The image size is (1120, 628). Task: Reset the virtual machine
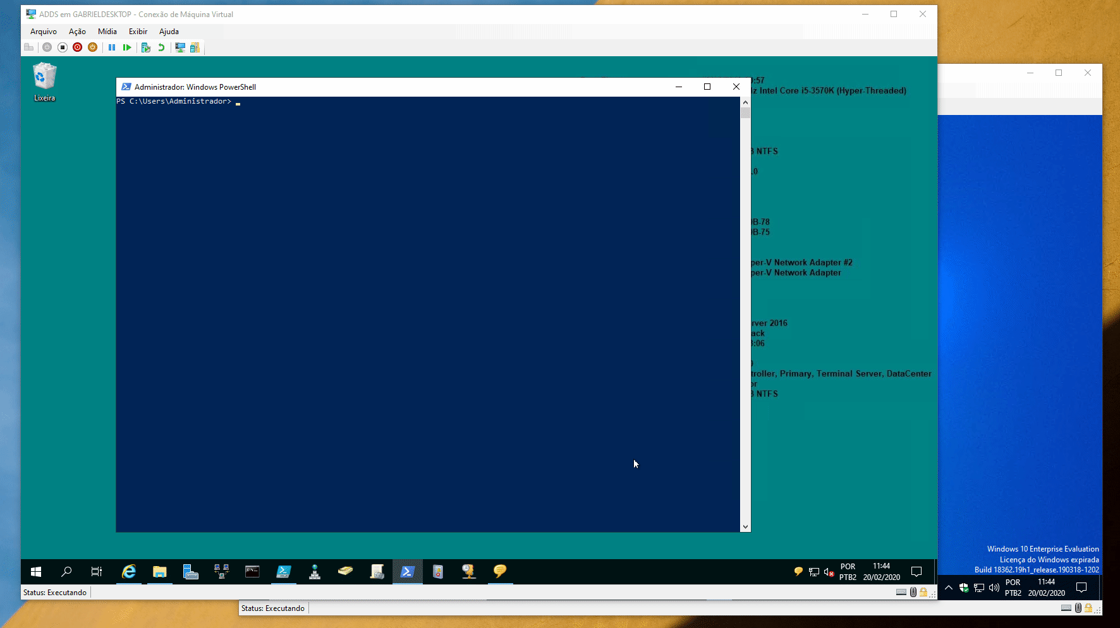pyautogui.click(x=127, y=47)
